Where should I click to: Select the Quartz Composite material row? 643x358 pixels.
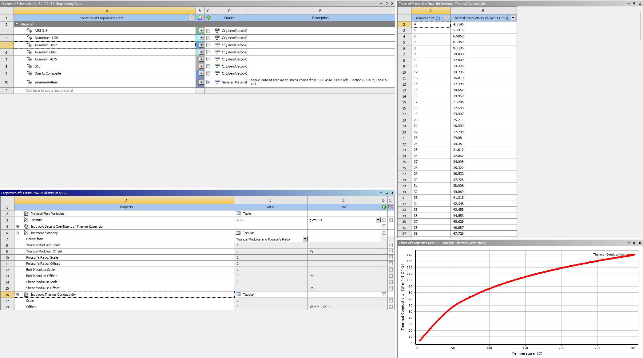48,73
